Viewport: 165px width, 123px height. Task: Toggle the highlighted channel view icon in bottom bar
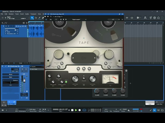pyautogui.click(x=154, y=110)
